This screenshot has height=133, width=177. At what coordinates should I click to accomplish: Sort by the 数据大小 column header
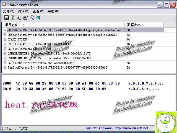tap(144, 25)
